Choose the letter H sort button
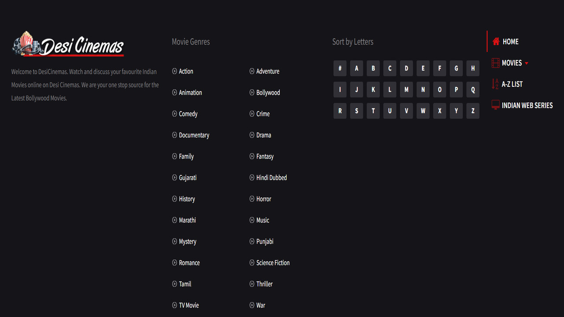Screen dimensions: 564x317 click(473, 68)
